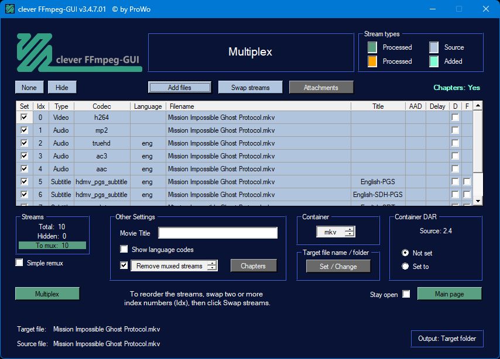
Task: Toggle the D checkbox for truehd audio stream
Action: (455, 143)
